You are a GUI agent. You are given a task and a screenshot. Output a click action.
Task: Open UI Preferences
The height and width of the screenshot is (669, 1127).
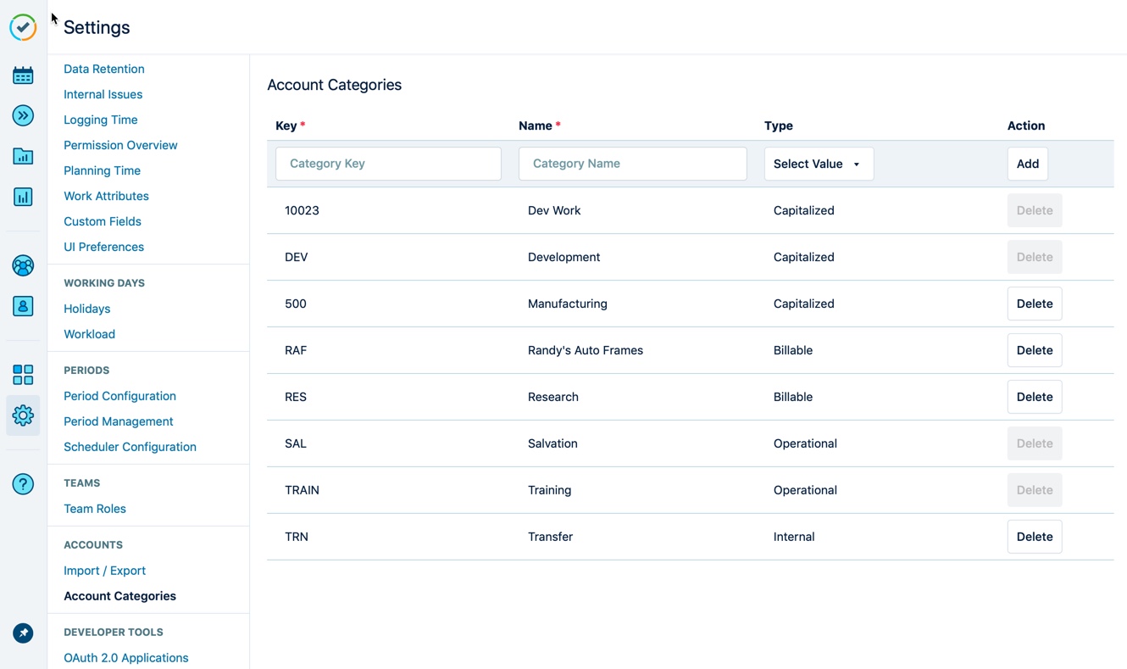pos(104,247)
